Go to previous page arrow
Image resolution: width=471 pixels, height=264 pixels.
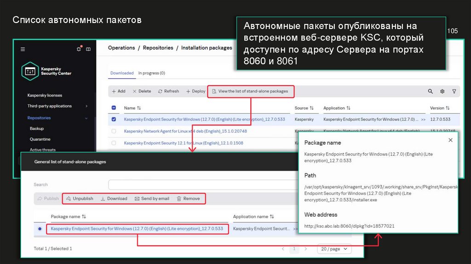click(x=283, y=249)
